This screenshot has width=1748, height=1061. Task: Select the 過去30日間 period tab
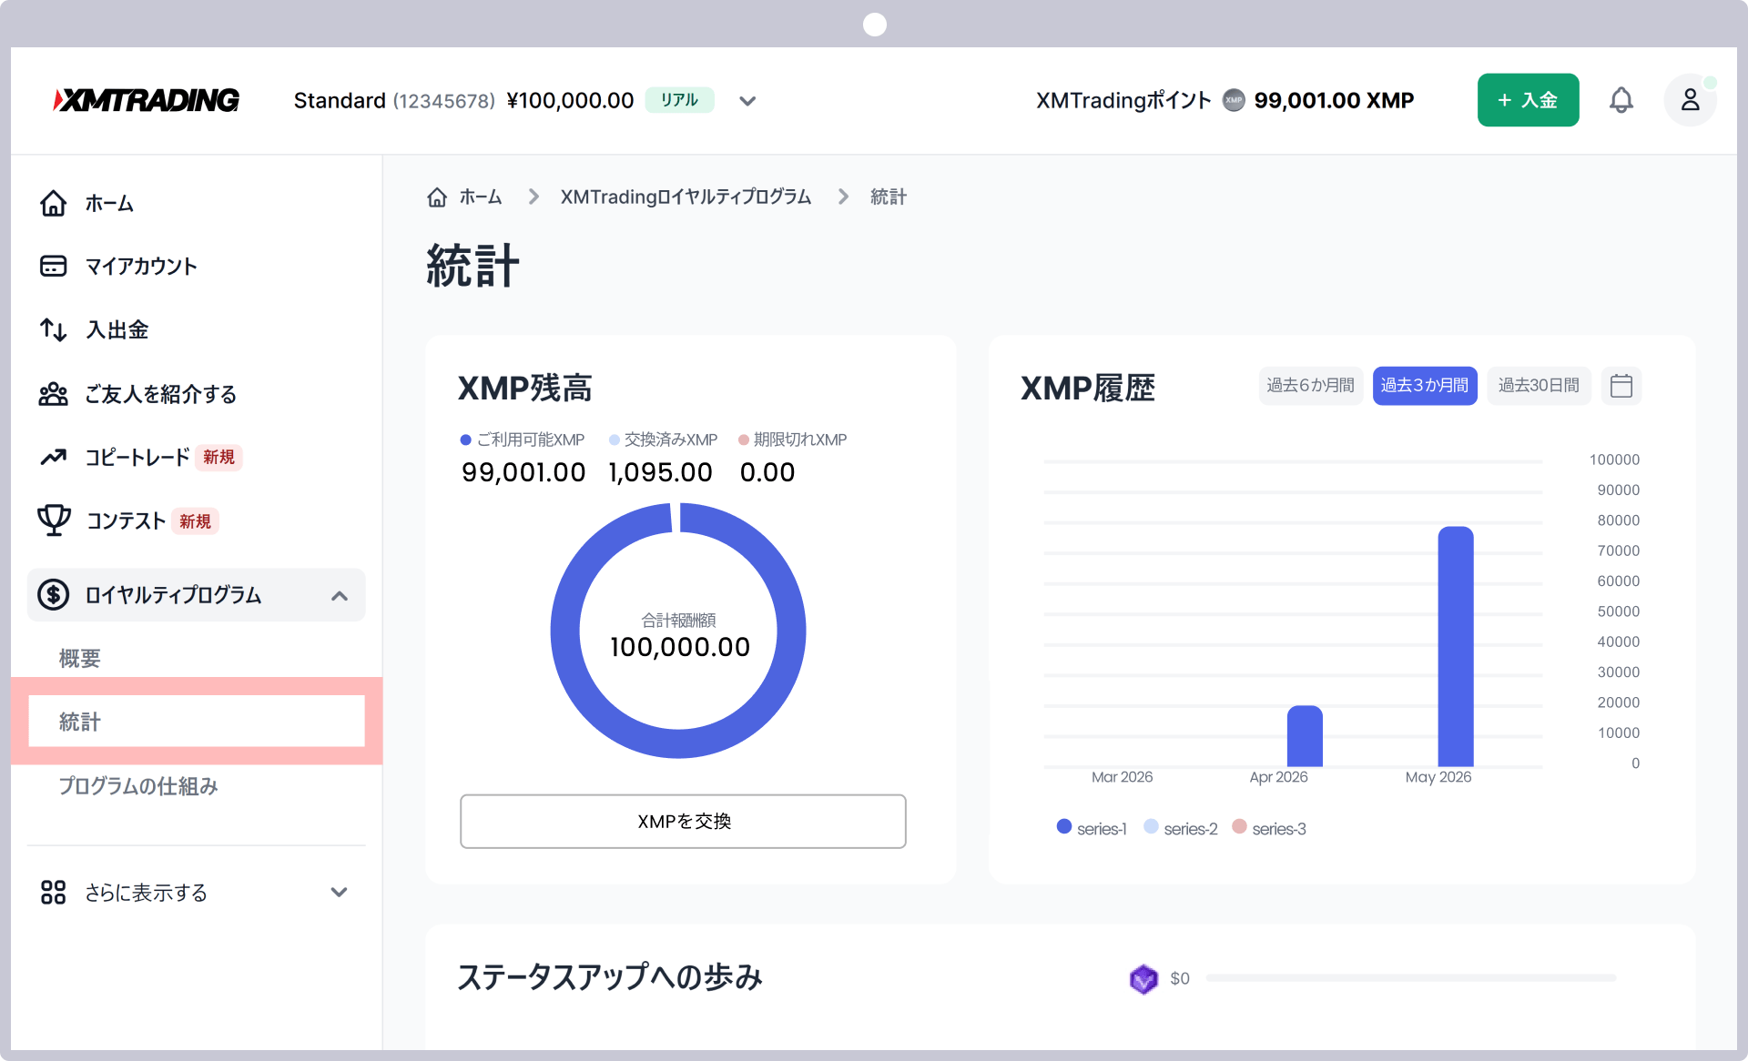click(x=1539, y=386)
